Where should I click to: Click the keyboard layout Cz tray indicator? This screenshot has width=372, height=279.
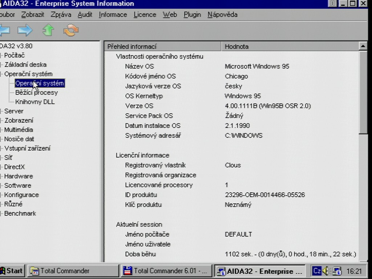click(x=317, y=271)
